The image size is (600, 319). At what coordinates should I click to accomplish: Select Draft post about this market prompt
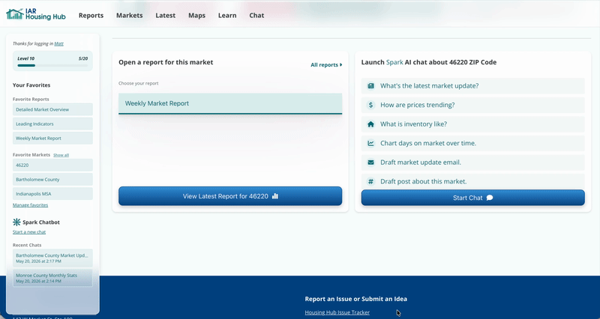473,181
